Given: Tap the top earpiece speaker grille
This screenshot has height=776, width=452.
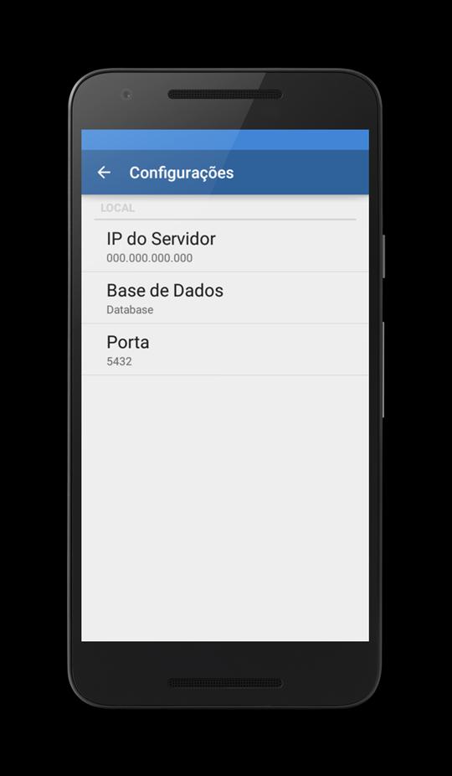Looking at the screenshot, I should [x=225, y=94].
